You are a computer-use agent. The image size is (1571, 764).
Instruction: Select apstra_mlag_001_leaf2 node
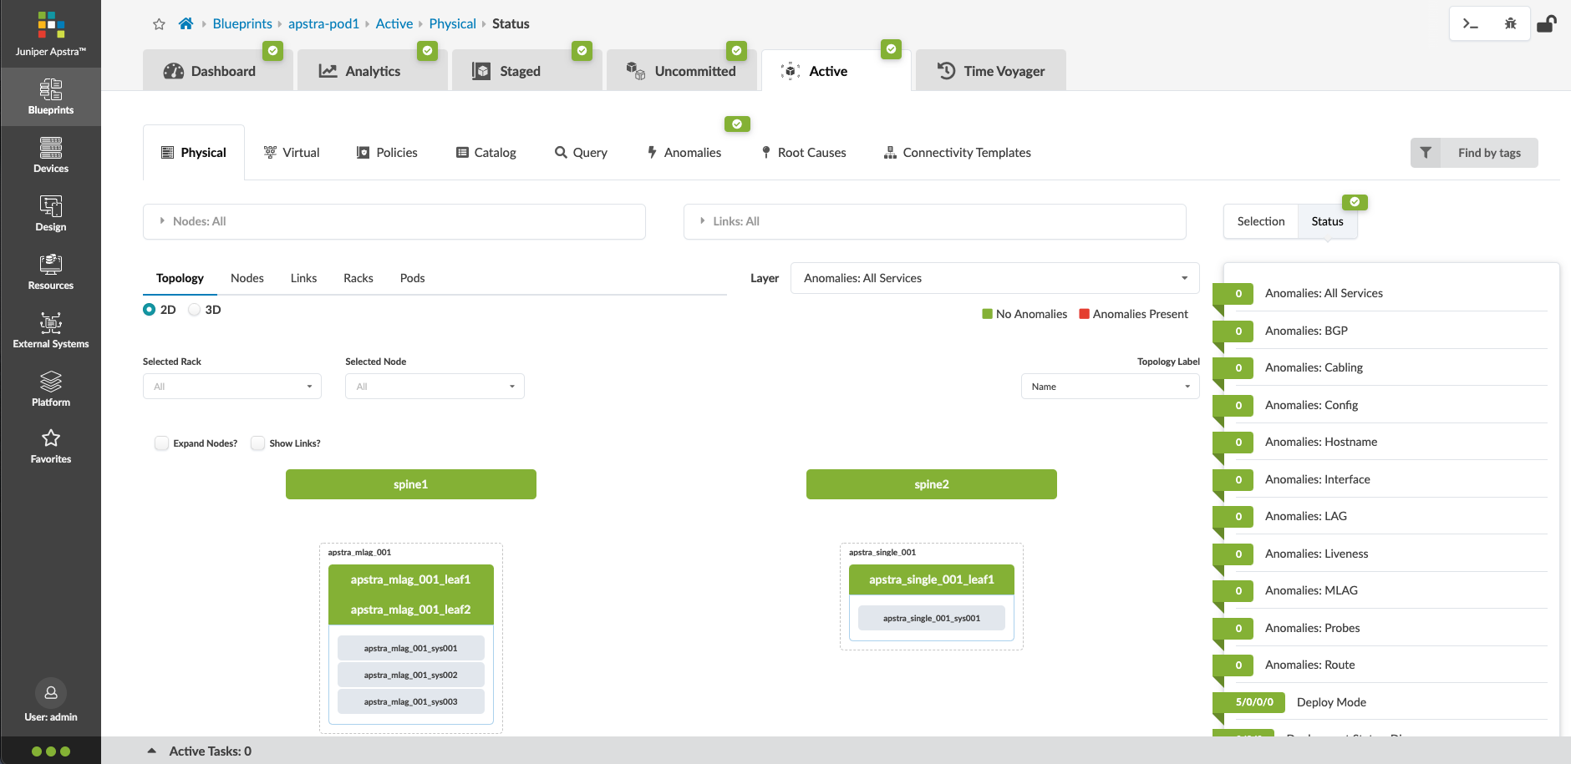(x=411, y=610)
